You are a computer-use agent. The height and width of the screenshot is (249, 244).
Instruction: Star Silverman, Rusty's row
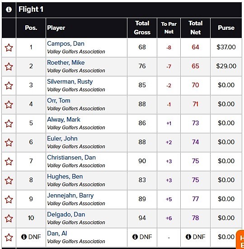click(9, 85)
